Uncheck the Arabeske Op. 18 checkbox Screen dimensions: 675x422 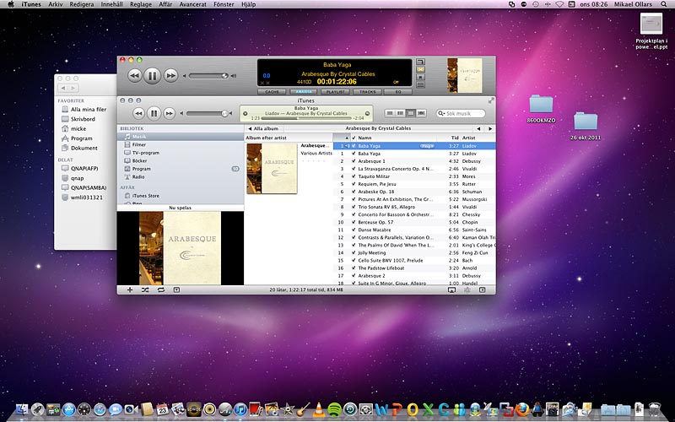pyautogui.click(x=354, y=192)
